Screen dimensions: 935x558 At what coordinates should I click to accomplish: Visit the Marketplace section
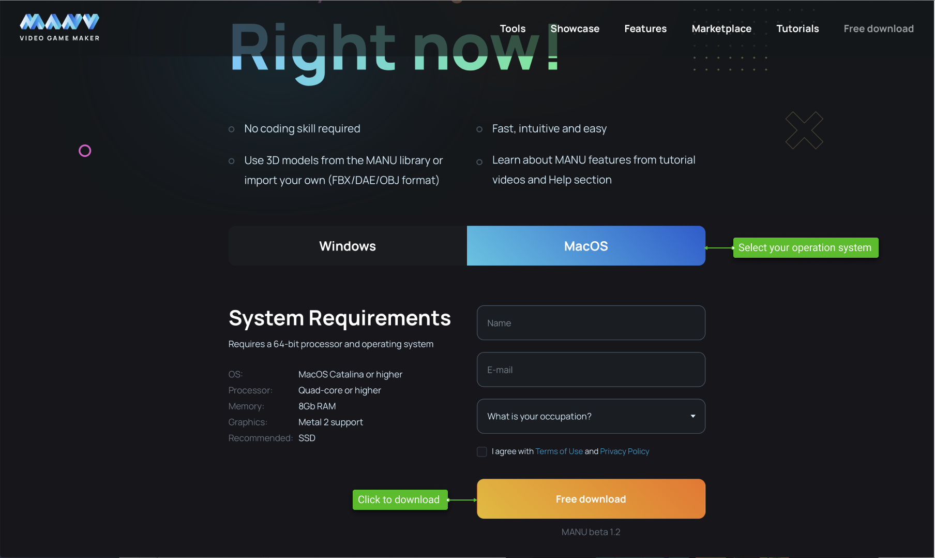point(721,29)
